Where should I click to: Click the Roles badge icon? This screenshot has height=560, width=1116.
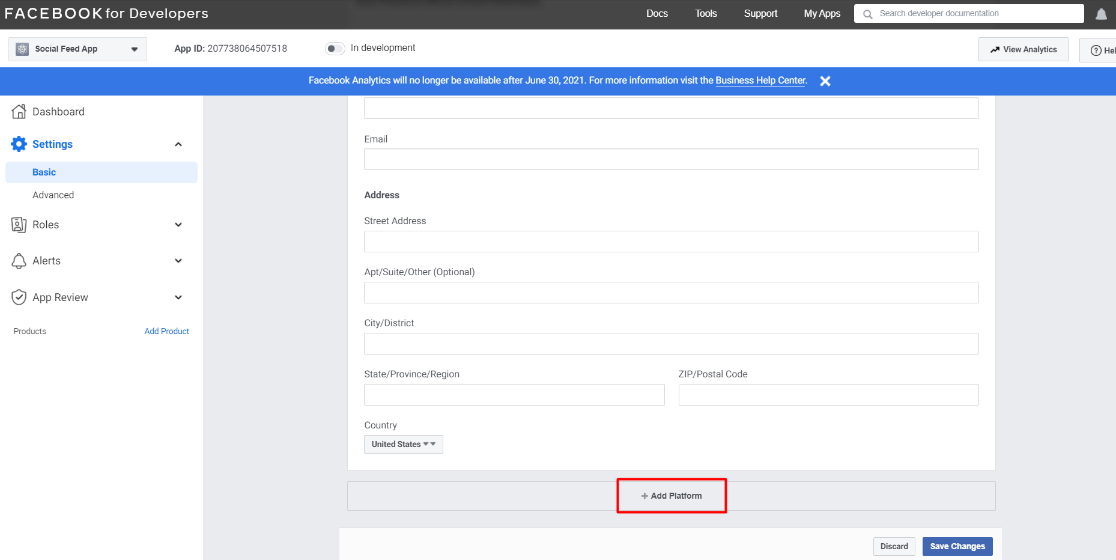coord(19,225)
